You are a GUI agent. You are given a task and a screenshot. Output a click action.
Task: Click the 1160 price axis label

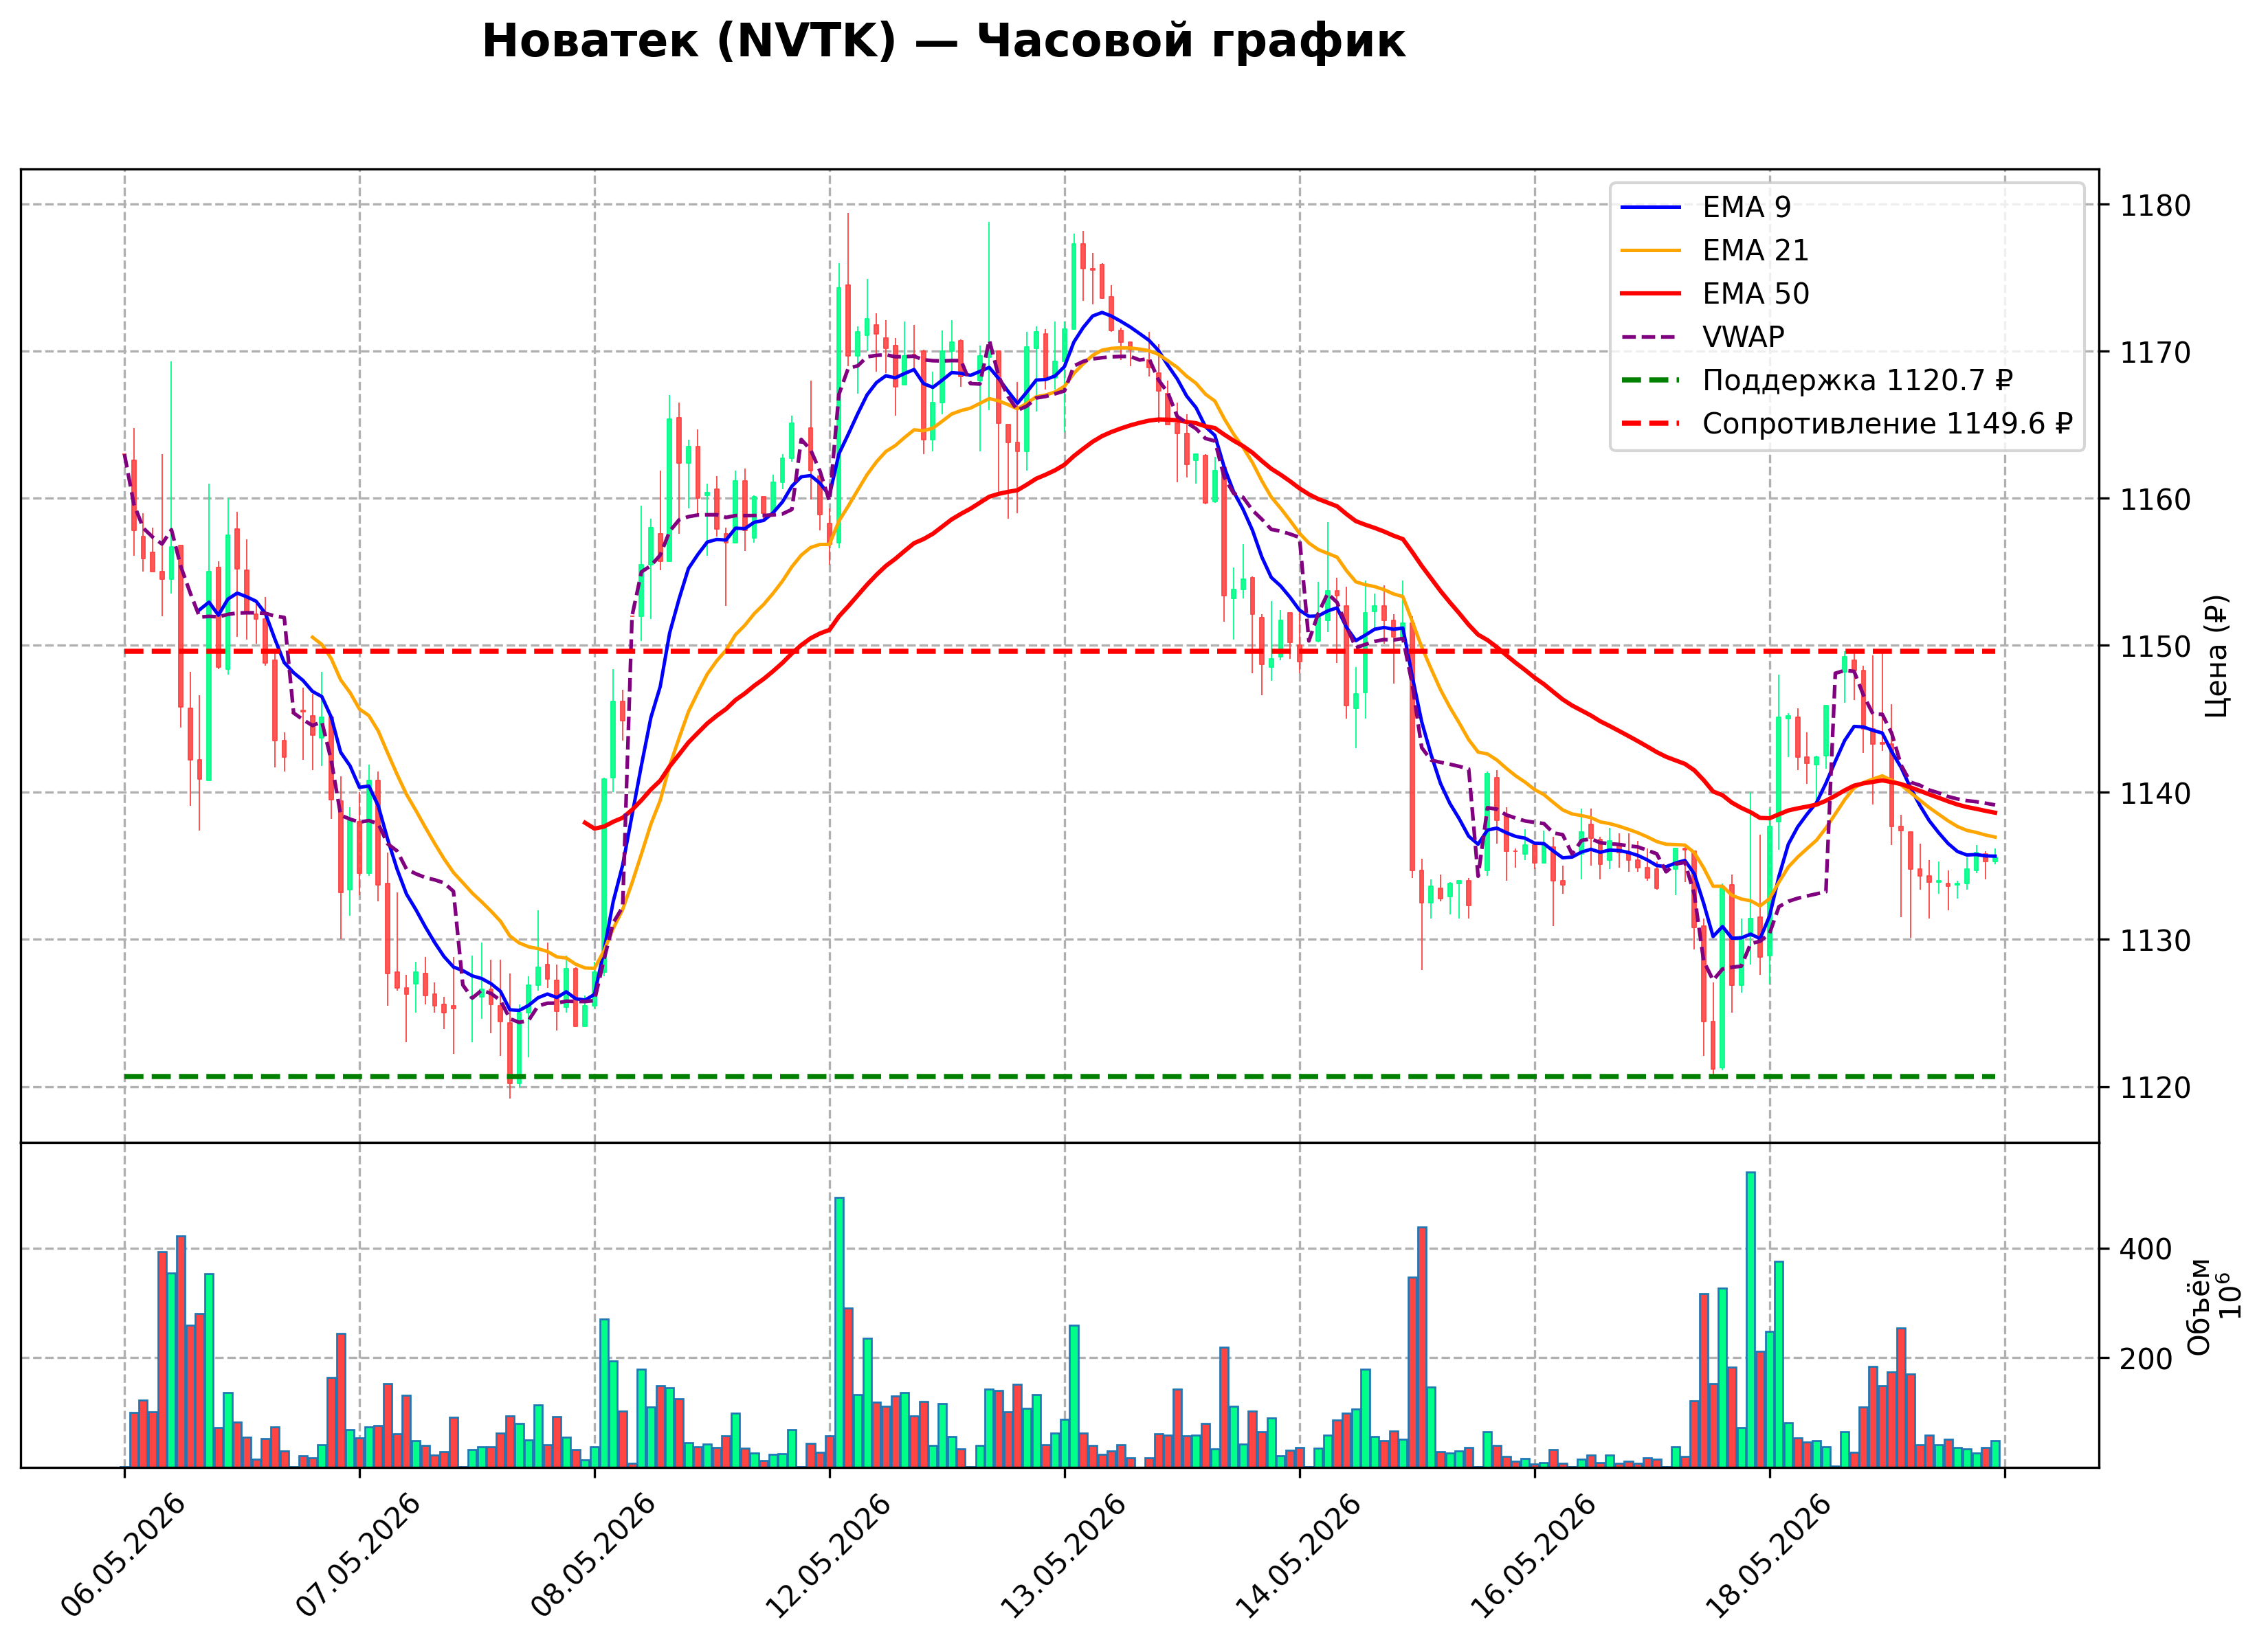[x=2155, y=499]
